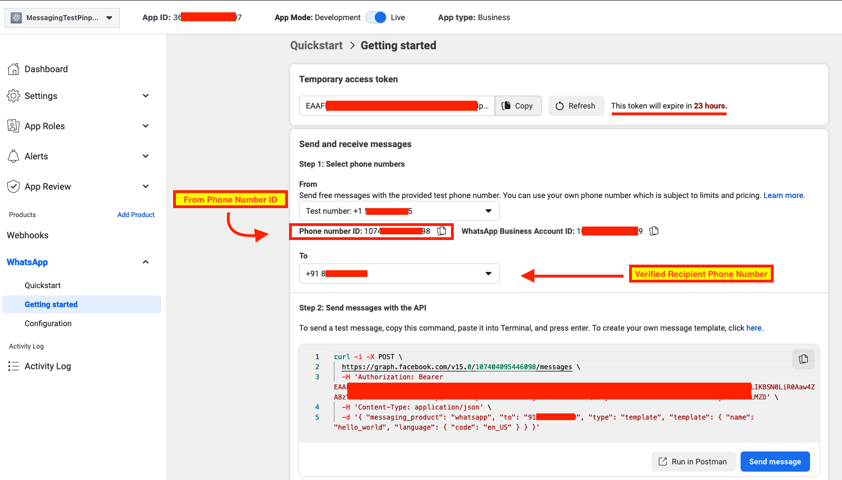Click the Send message button
842x480 pixels.
coord(775,462)
